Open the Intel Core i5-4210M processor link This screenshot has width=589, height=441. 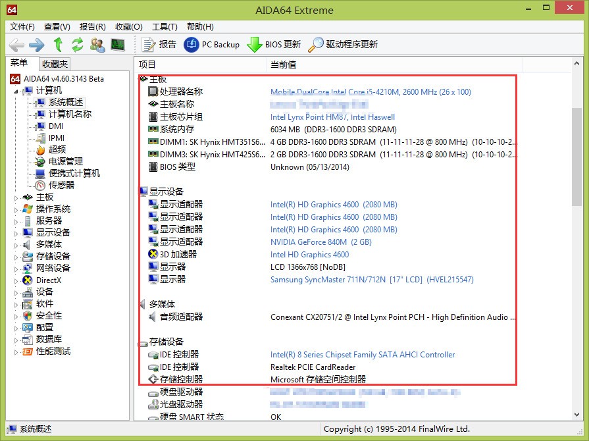(371, 92)
